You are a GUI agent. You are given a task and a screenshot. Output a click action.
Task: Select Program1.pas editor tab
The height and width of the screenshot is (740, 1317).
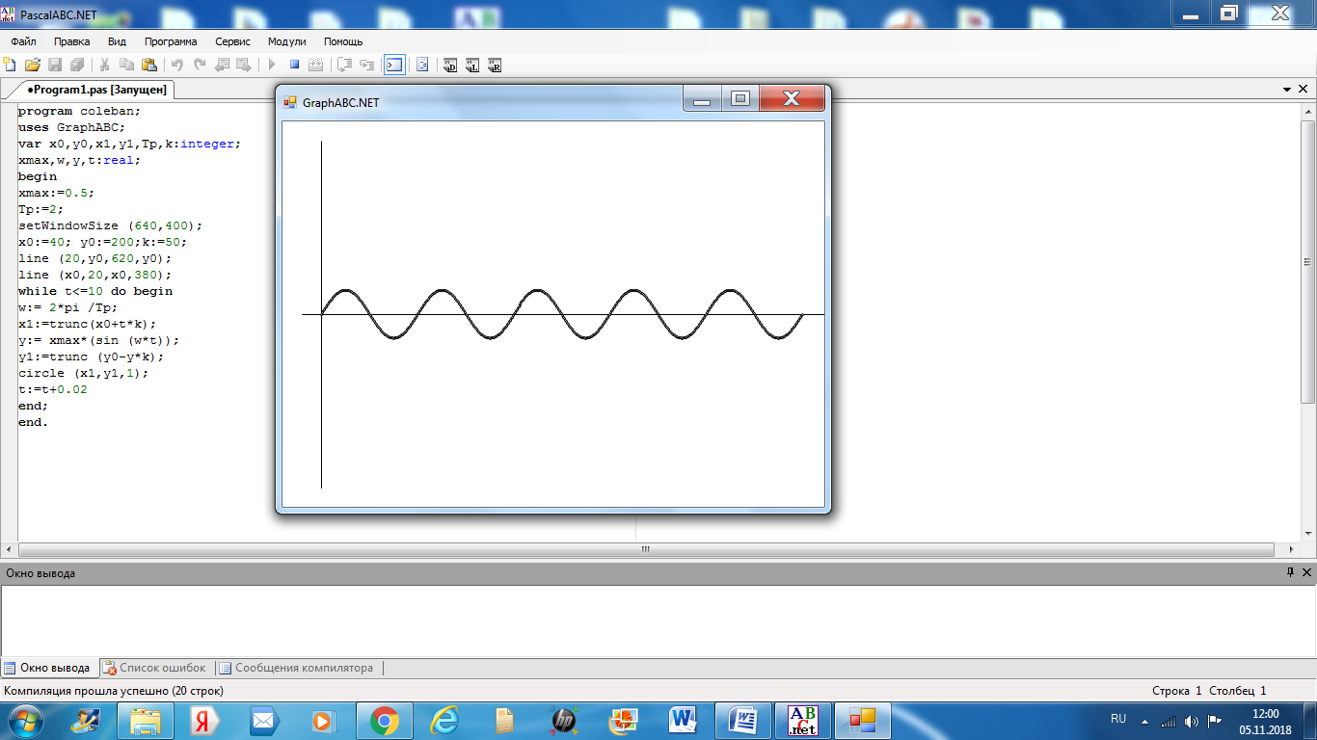pyautogui.click(x=96, y=90)
